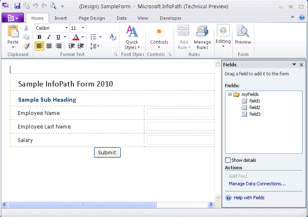The width and height of the screenshot is (308, 217).
Task: Click the Copy icon in Clipboard group
Action: 26,37
